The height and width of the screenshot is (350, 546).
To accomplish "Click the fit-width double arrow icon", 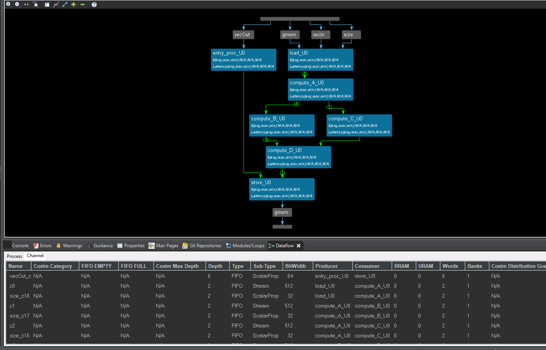I will 26,5.
